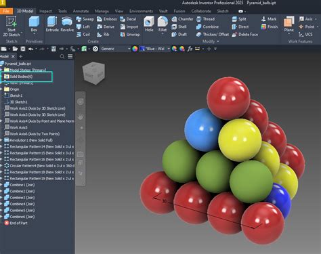
Task: Expand the Combine1 (Join) feature
Action: [1, 185]
